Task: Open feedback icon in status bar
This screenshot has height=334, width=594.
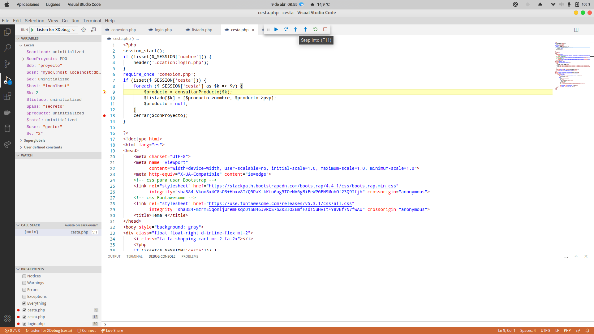Action: [x=578, y=331]
